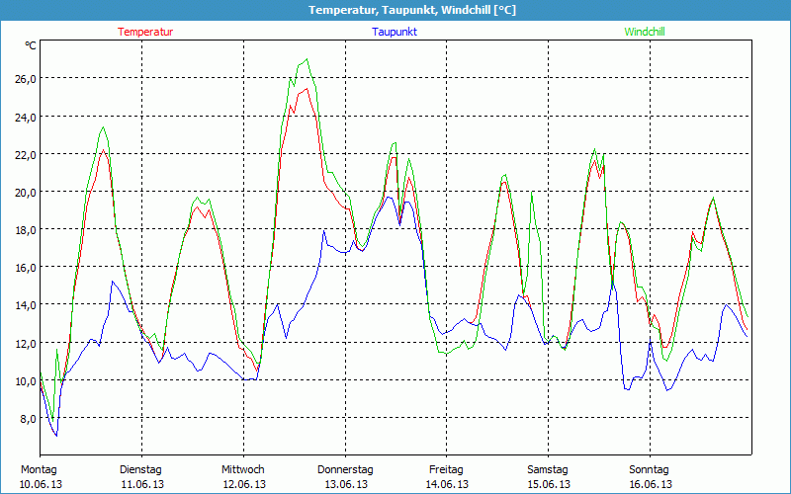Click the date 15.06.13
The height and width of the screenshot is (494, 791).
point(550,485)
